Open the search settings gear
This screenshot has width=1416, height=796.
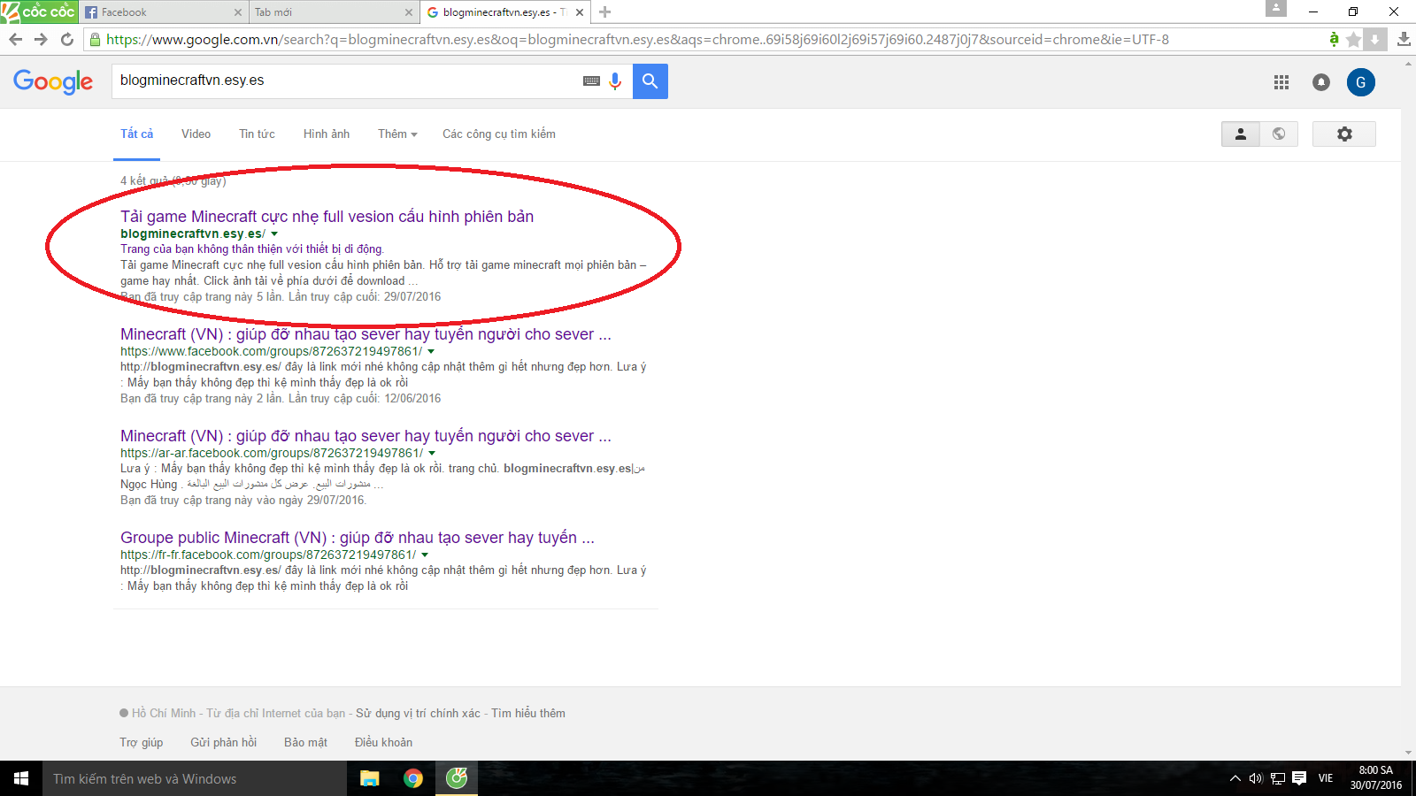[1344, 134]
